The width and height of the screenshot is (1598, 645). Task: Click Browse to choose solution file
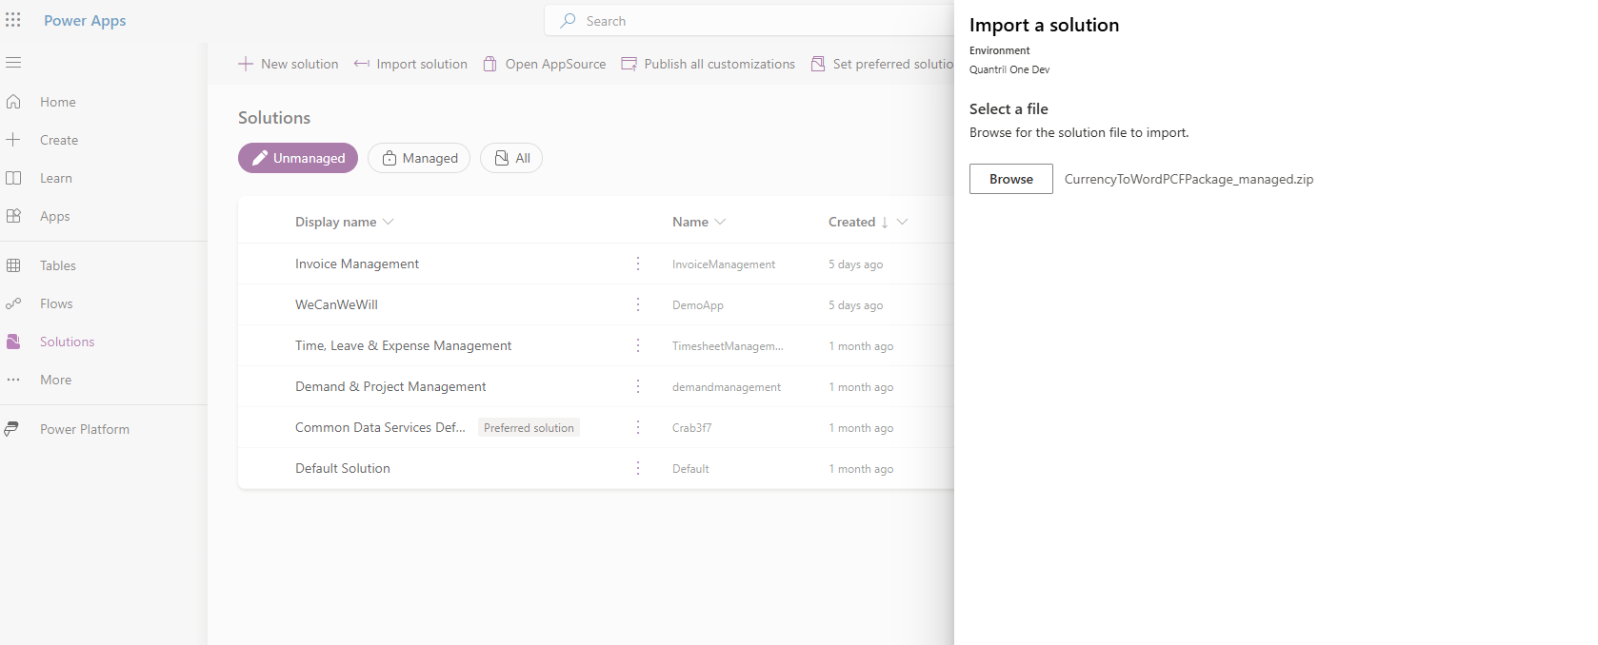pyautogui.click(x=1010, y=179)
